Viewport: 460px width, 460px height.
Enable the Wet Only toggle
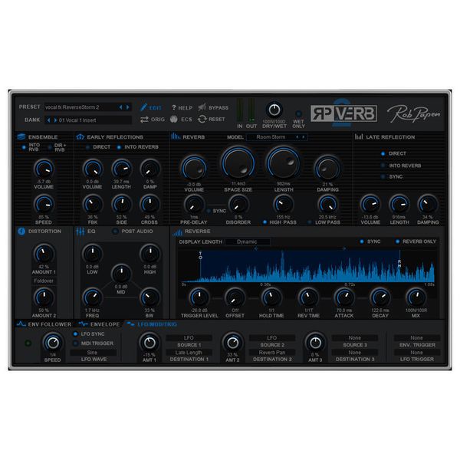pyautogui.click(x=298, y=113)
